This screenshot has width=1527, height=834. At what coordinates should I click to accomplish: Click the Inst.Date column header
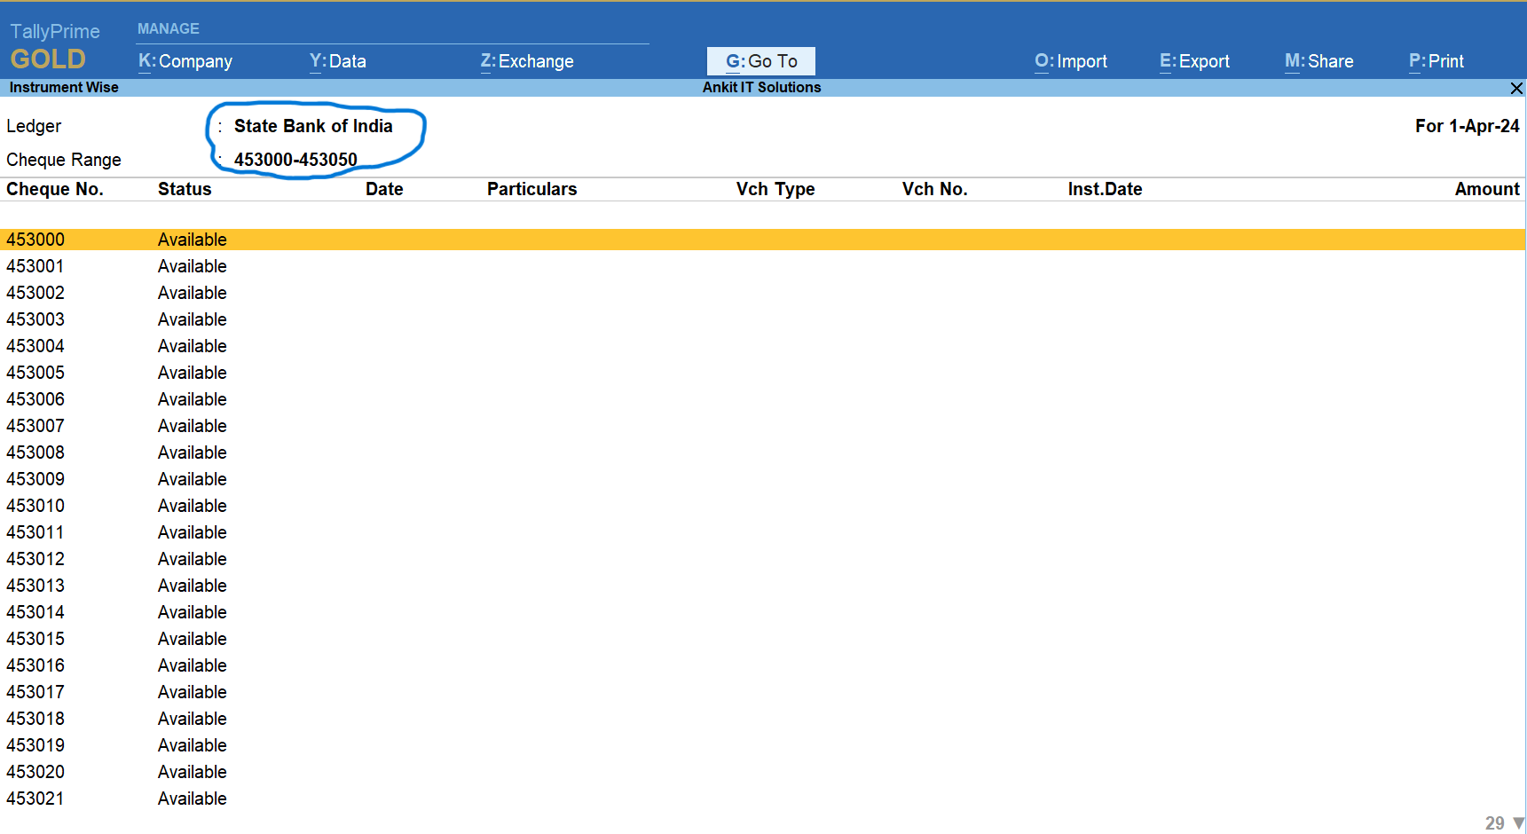(1105, 189)
